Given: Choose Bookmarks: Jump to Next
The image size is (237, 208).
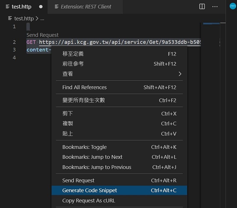Looking at the screenshot, I should pyautogui.click(x=92, y=157).
